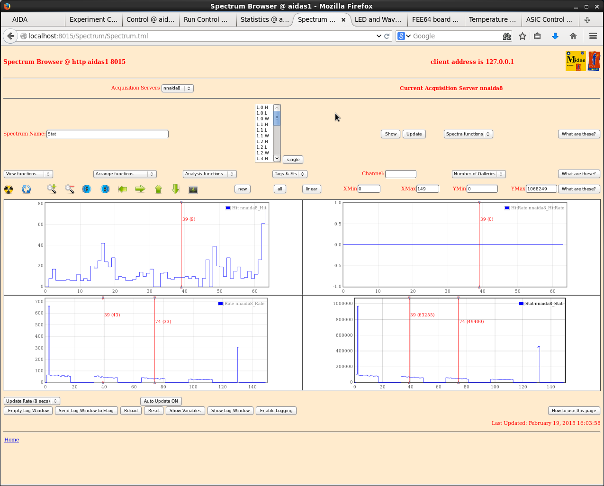Click the green up arrow icon

coord(158,189)
